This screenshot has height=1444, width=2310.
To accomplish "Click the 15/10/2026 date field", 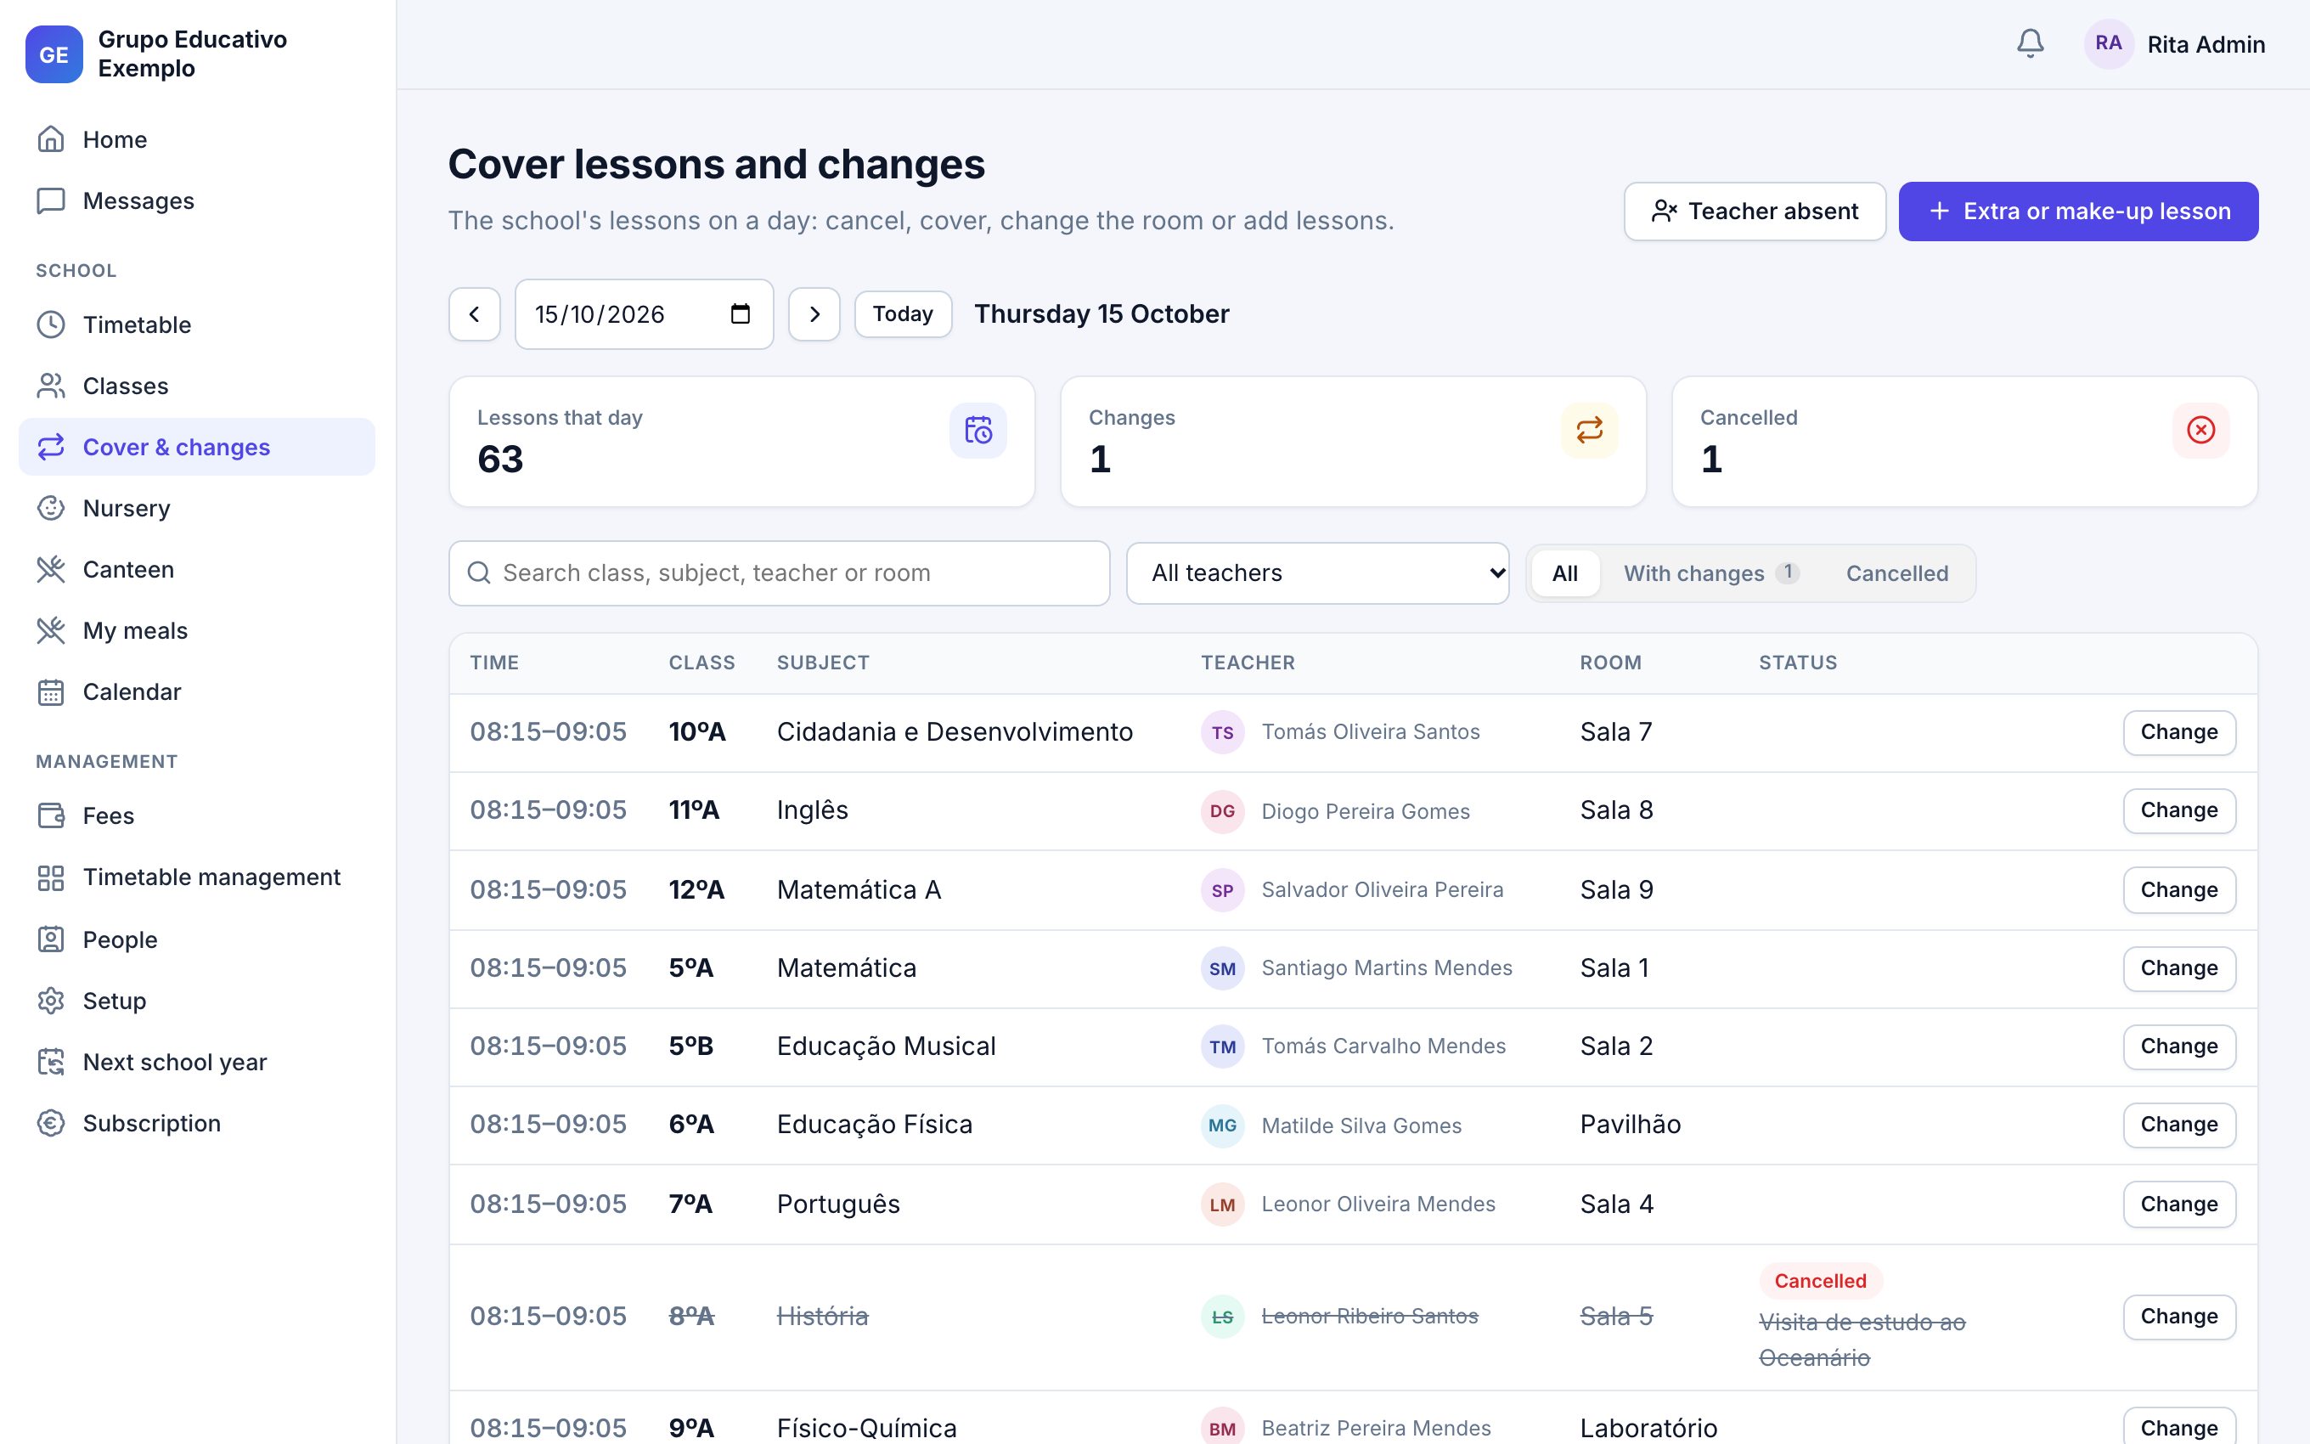I will [645, 314].
